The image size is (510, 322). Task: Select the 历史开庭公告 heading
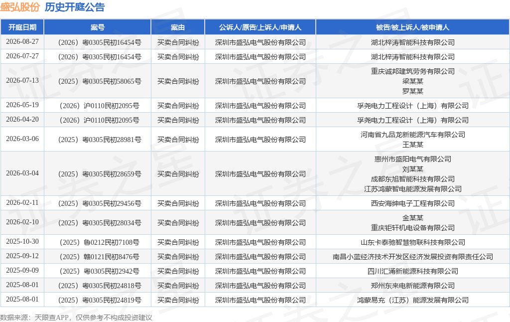(75, 7)
